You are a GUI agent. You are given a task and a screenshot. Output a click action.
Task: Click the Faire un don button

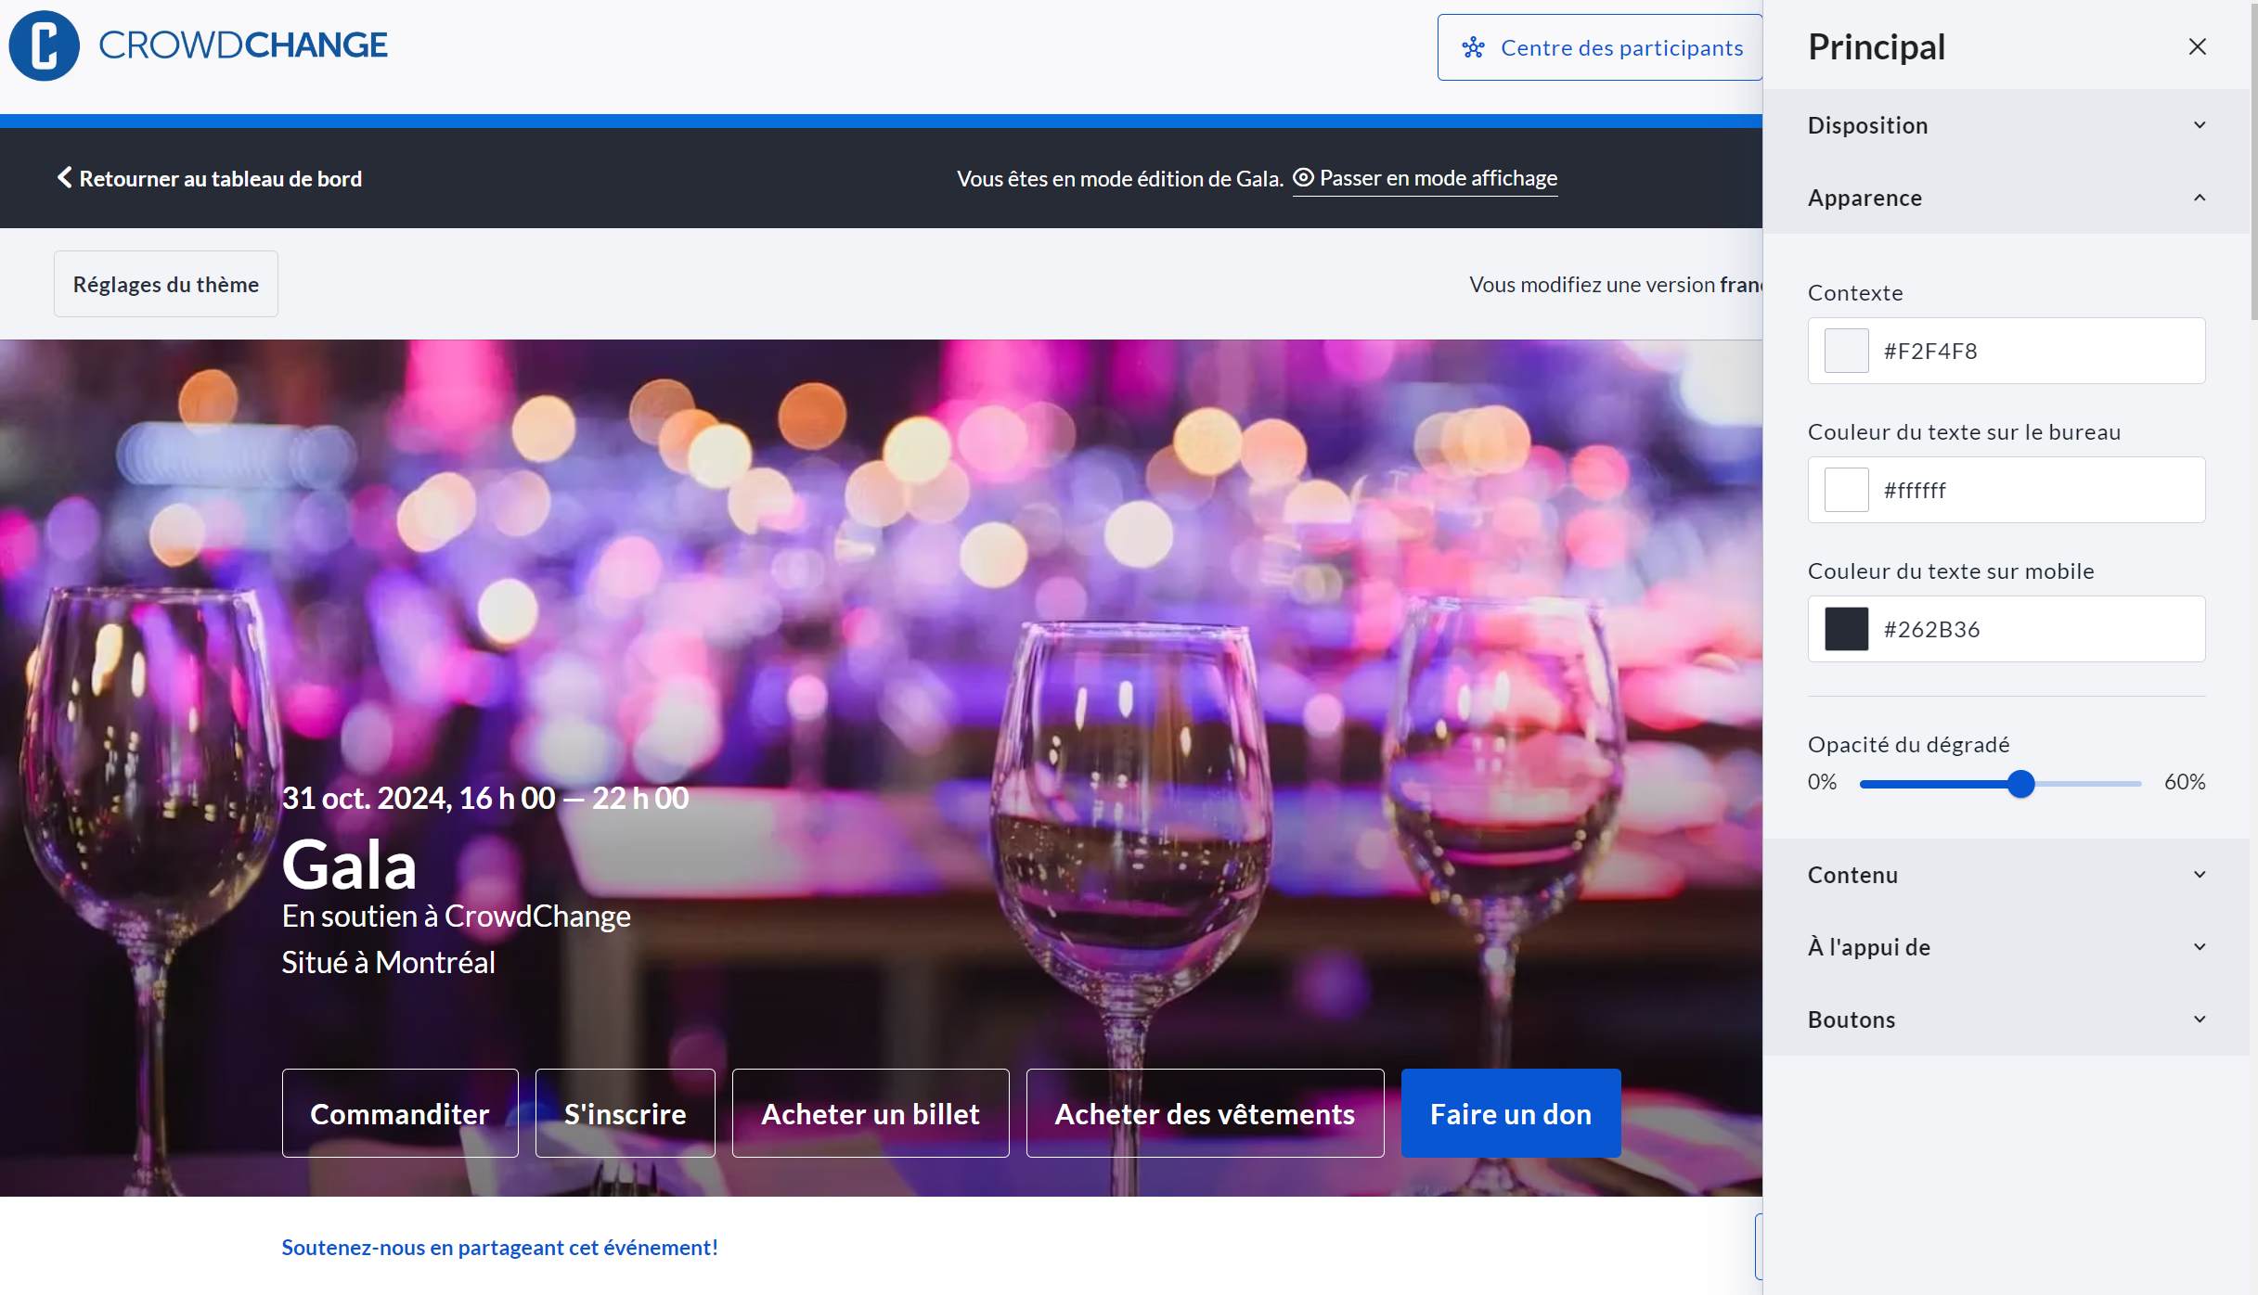coord(1510,1113)
